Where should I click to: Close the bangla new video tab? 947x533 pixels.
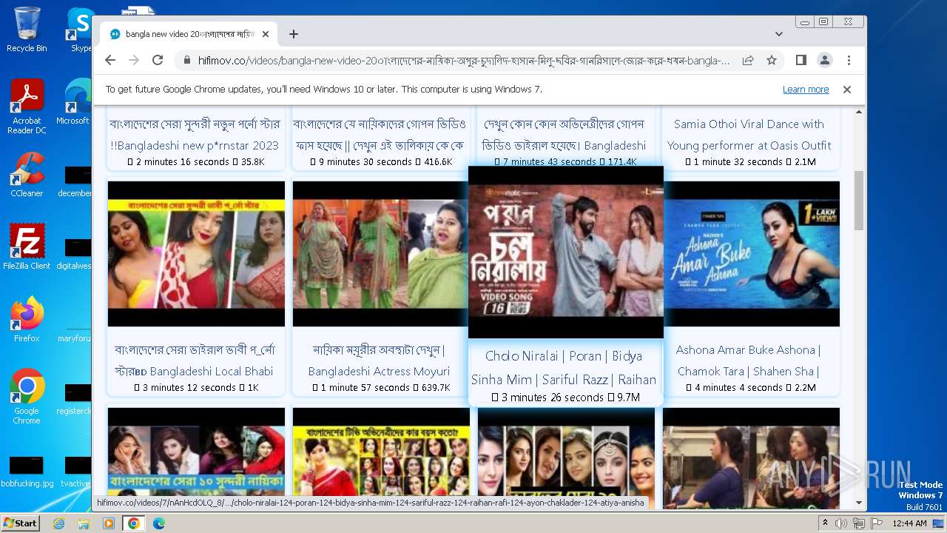point(266,34)
